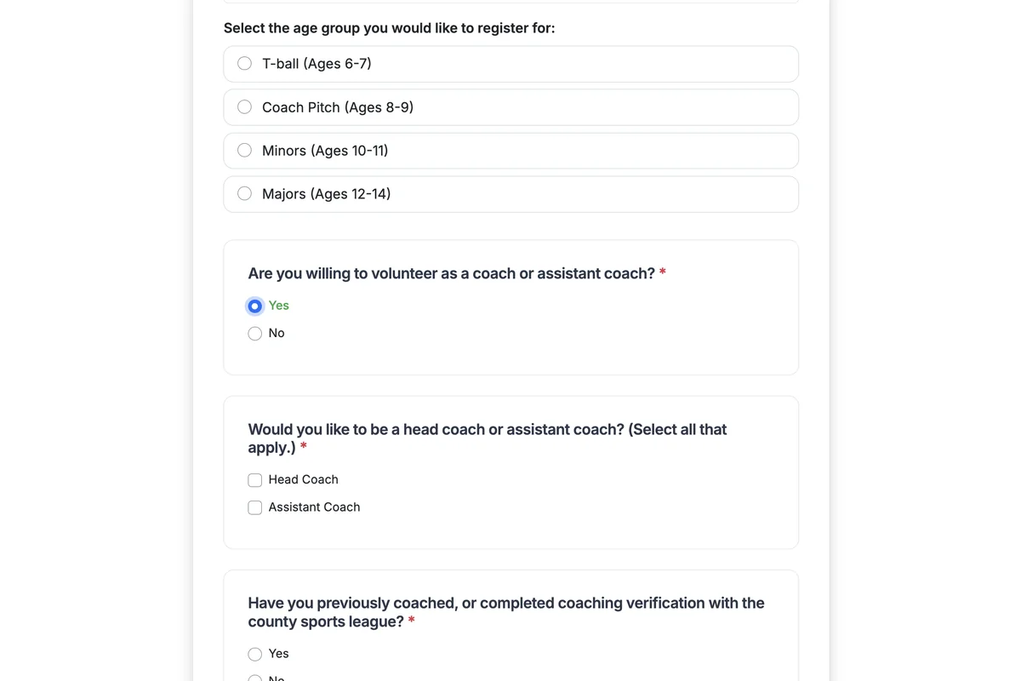Click the Assistant Coach label text
Image resolution: width=1021 pixels, height=681 pixels.
[314, 507]
